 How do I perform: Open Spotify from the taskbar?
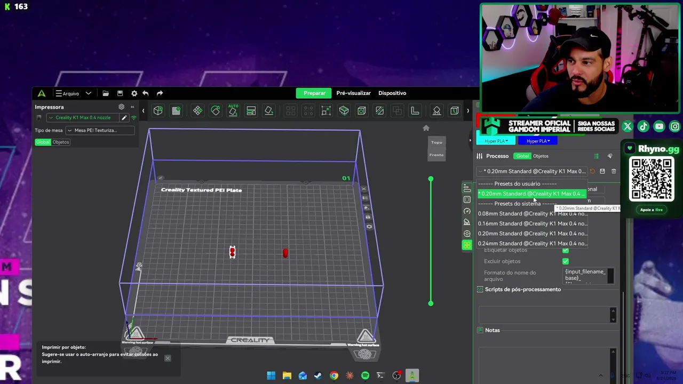(x=365, y=375)
